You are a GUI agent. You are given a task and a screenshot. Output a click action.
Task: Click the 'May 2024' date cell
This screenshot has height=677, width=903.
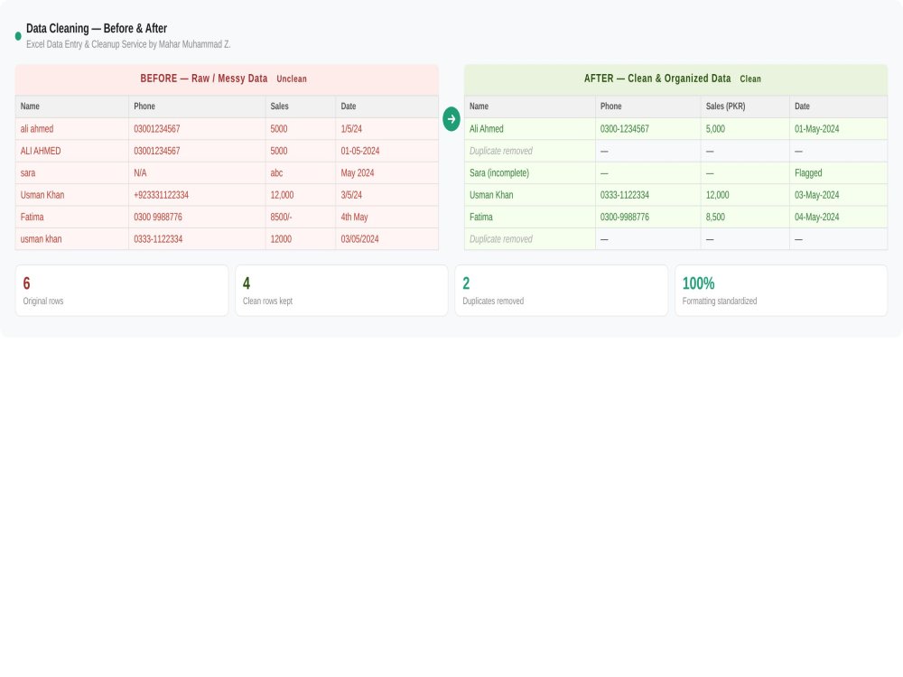(x=387, y=172)
